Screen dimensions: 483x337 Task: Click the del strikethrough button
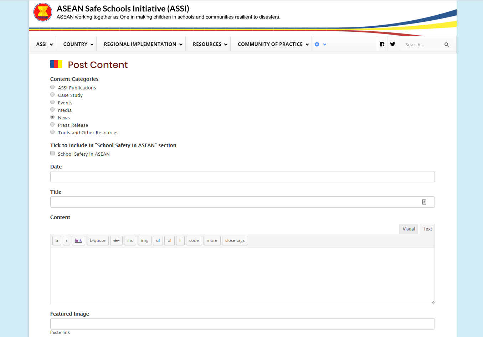click(116, 240)
